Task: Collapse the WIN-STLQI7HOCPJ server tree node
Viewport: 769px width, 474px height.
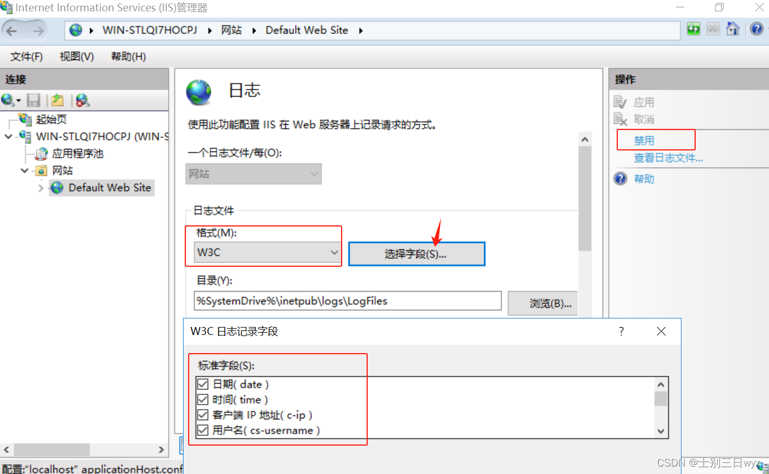Action: [8, 136]
